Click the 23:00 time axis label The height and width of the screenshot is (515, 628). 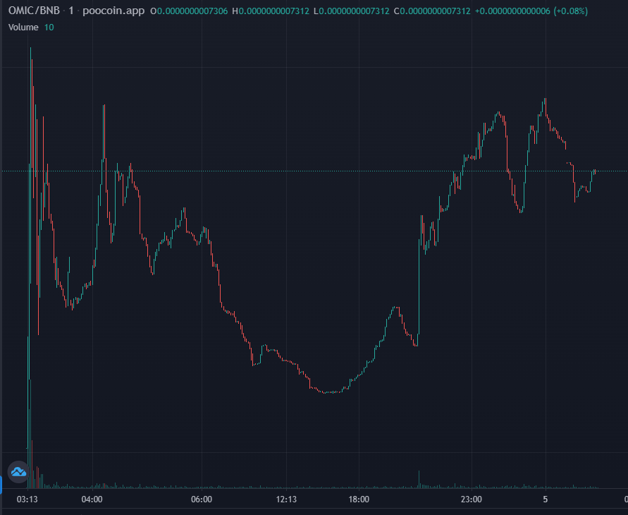click(x=472, y=499)
